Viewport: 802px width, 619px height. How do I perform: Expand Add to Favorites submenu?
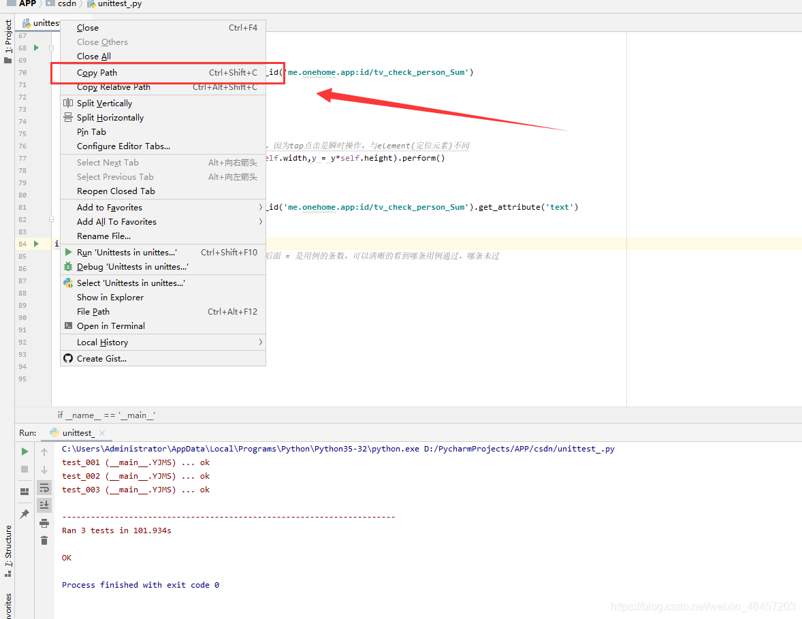pos(163,208)
